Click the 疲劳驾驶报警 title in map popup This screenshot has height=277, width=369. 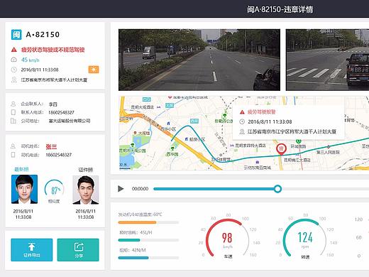tap(261, 112)
